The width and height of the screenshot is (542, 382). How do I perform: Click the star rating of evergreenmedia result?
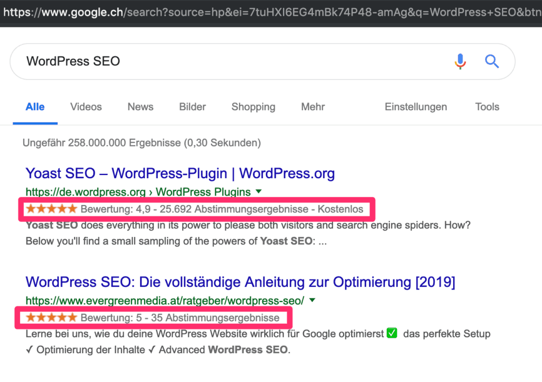52,318
